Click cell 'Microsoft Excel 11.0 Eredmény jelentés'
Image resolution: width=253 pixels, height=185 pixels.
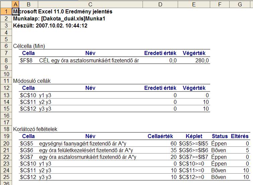tap(63, 12)
